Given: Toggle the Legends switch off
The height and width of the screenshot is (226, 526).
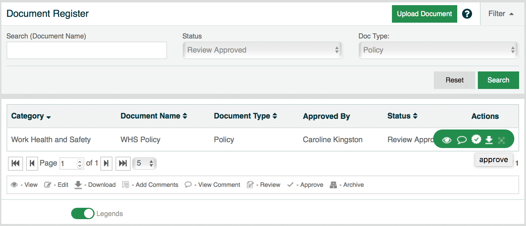Looking at the screenshot, I should 83,214.
